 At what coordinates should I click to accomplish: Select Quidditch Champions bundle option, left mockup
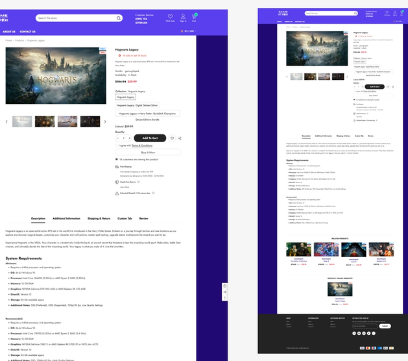pyautogui.click(x=147, y=114)
